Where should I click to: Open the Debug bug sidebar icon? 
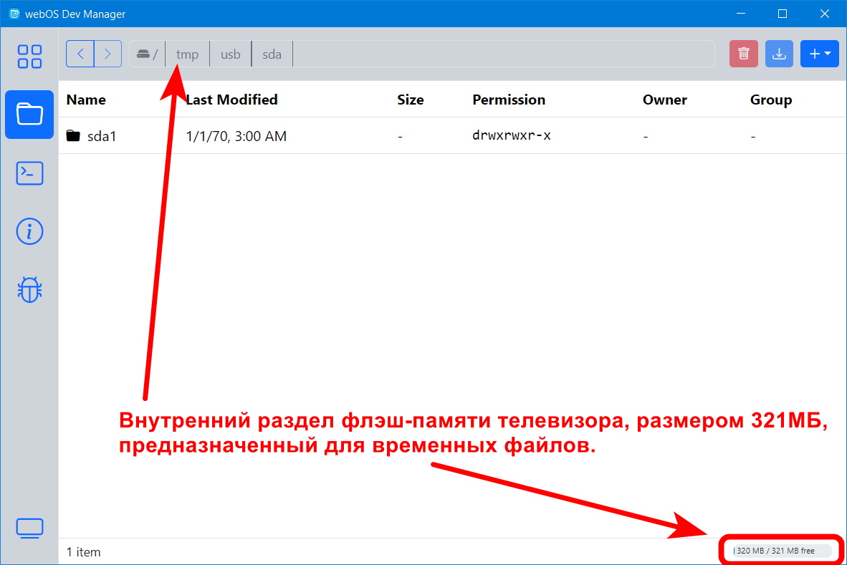coord(29,289)
